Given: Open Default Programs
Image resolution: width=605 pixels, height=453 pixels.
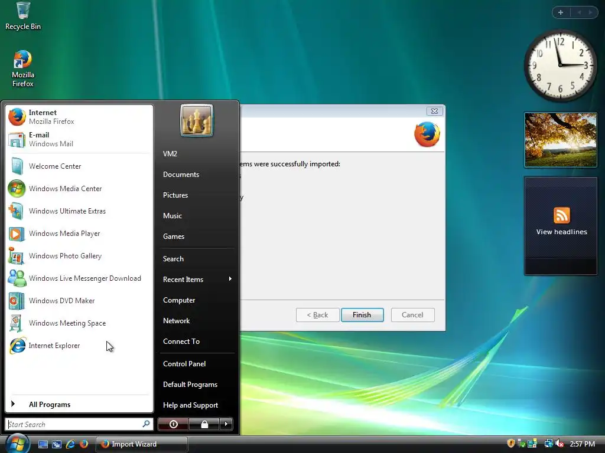Looking at the screenshot, I should click(197, 385).
